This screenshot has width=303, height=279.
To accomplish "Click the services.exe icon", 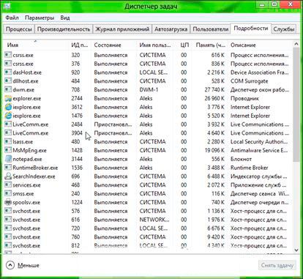I will (8, 185).
